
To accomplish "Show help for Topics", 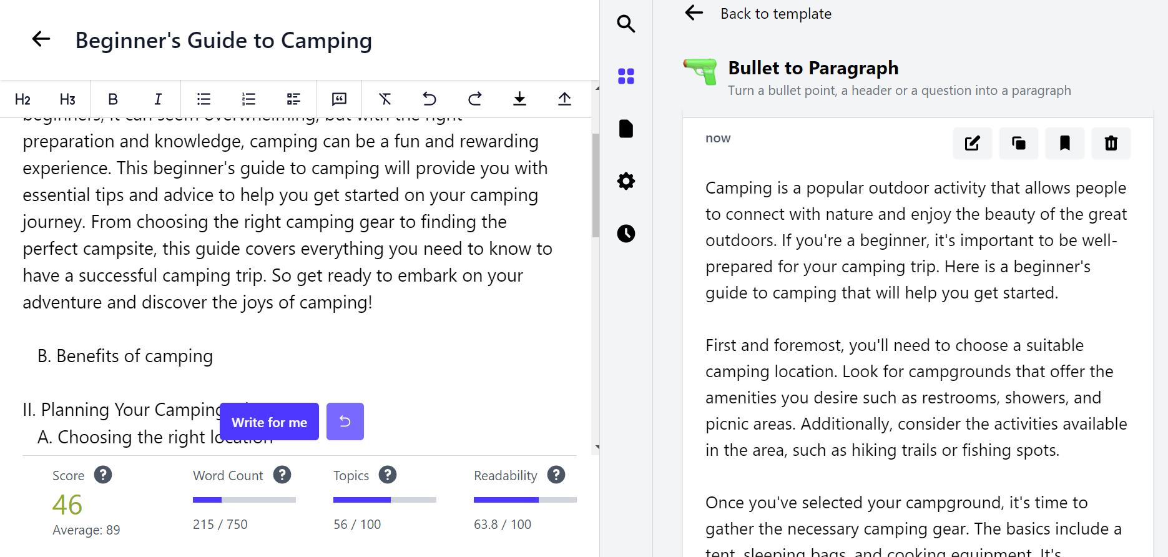I will coord(388,475).
